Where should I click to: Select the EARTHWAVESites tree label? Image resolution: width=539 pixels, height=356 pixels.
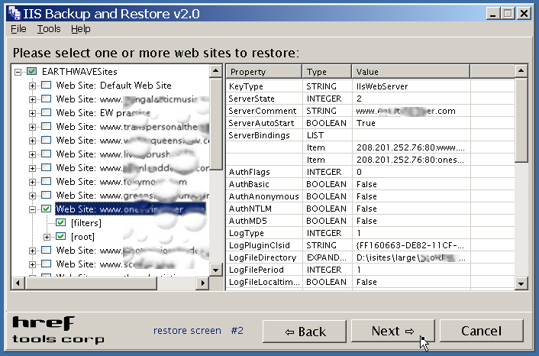click(79, 72)
